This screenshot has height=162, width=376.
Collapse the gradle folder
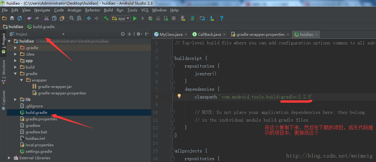click(x=15, y=73)
